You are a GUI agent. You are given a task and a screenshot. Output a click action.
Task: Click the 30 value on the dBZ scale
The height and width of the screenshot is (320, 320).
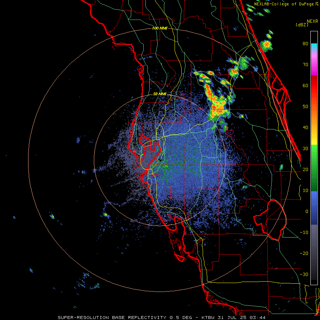[305, 149]
